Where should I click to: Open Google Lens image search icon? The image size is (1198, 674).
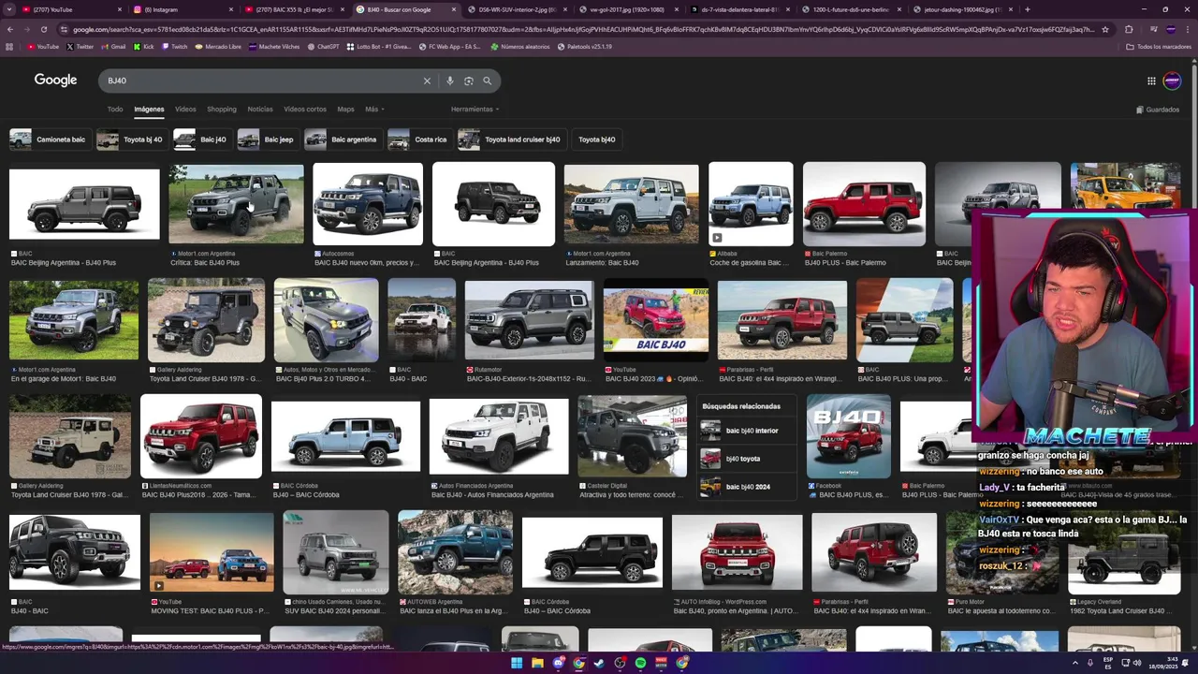pyautogui.click(x=469, y=81)
